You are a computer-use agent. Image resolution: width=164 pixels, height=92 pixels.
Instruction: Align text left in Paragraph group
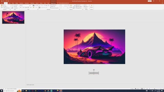coord(39,7)
